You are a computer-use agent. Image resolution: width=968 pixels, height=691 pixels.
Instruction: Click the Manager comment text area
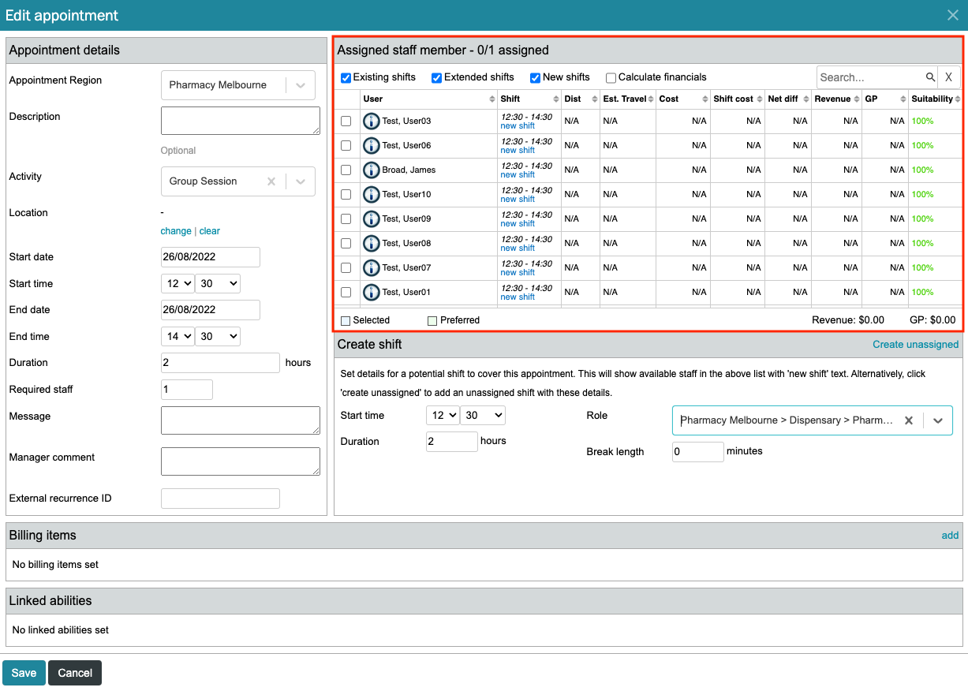[x=241, y=461]
